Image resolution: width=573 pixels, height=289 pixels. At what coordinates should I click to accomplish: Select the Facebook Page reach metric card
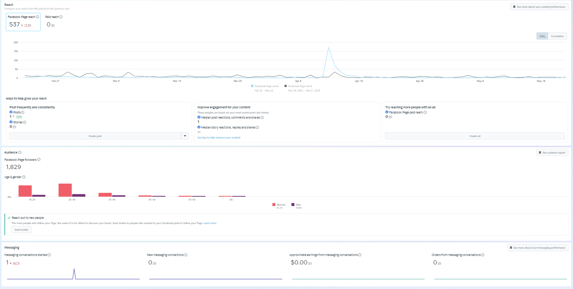(23, 22)
